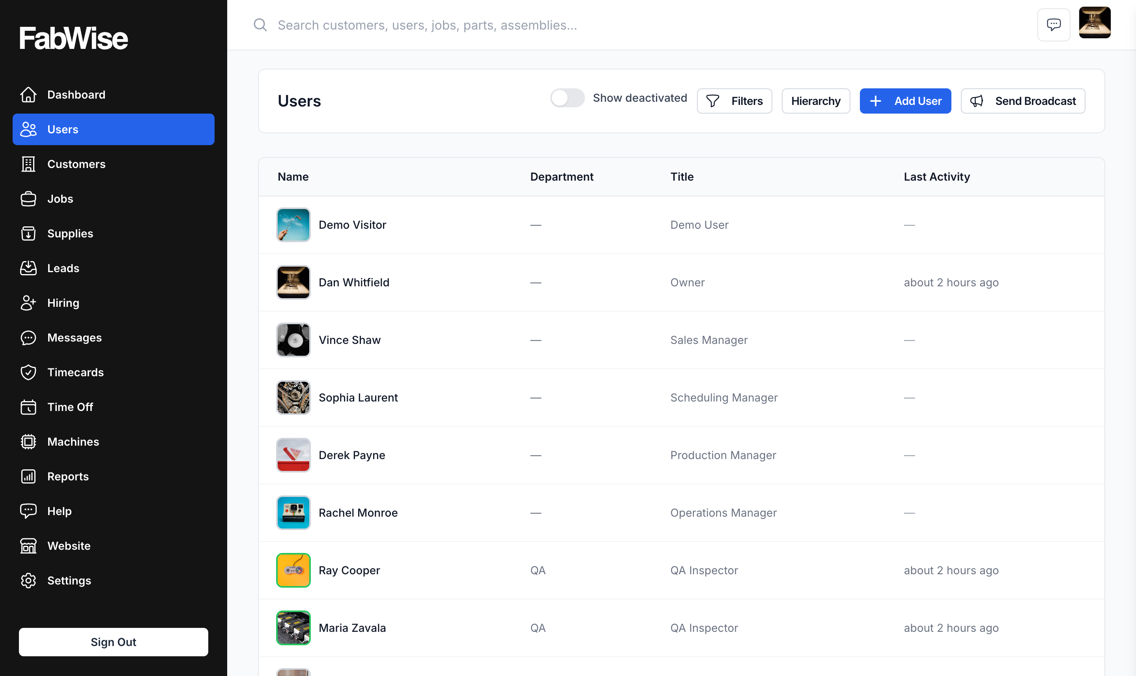Click the Jobs briefcase icon
This screenshot has width=1136, height=676.
pyautogui.click(x=28, y=199)
